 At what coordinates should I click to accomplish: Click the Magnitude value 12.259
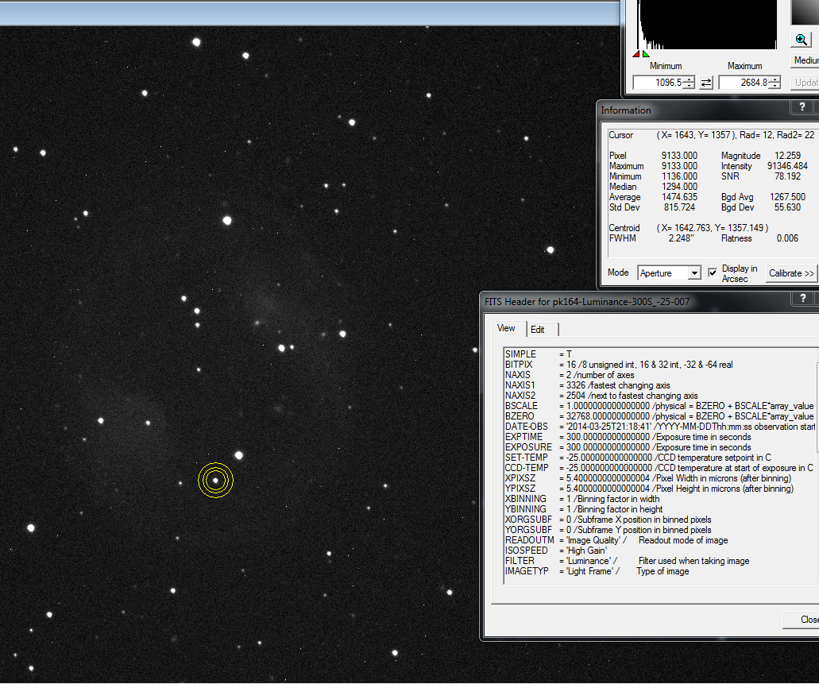788,156
